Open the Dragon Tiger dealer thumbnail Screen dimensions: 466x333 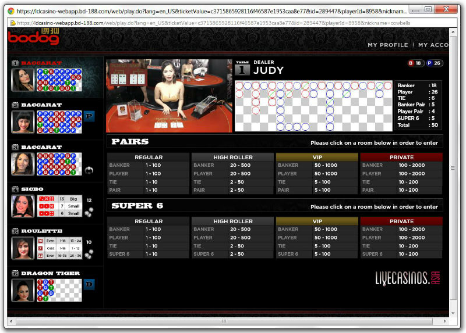tap(23, 291)
